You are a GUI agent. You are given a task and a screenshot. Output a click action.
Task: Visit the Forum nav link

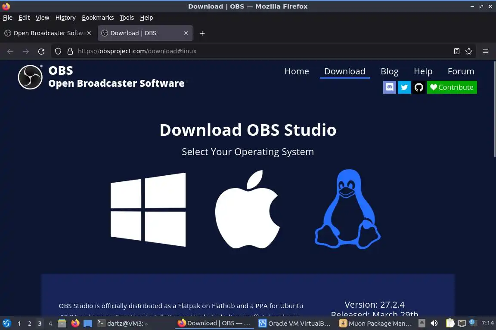click(461, 71)
